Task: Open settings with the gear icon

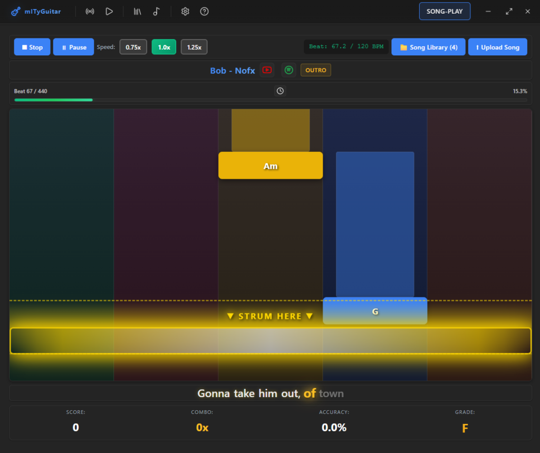Action: click(185, 11)
